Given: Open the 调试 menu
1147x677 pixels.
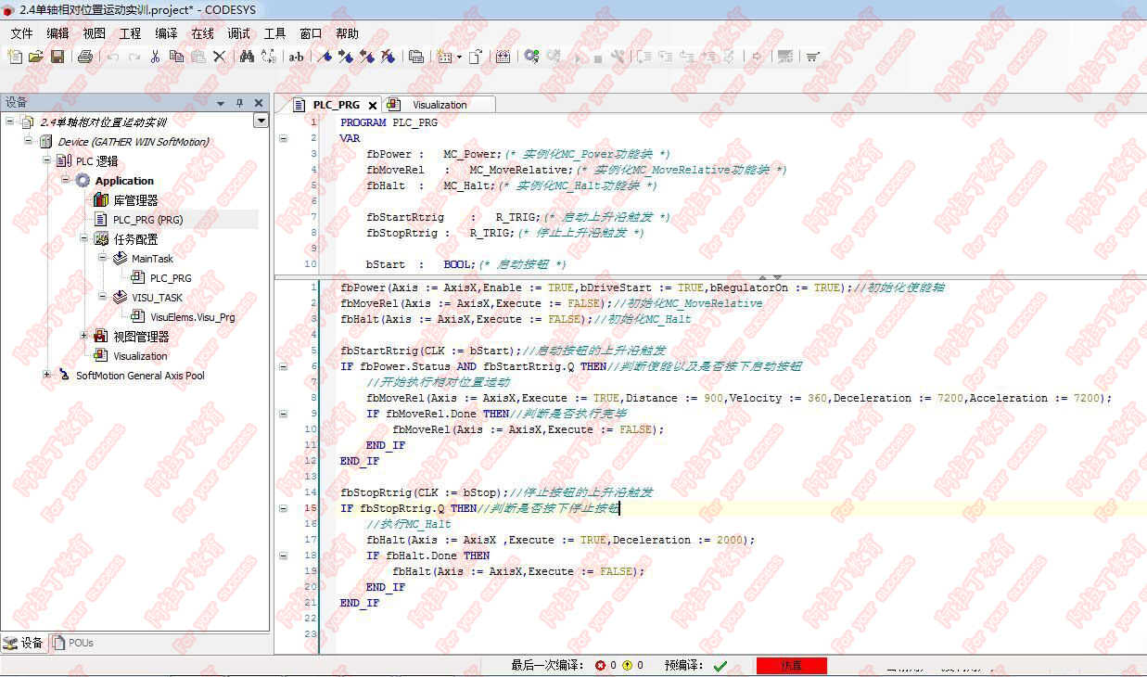Looking at the screenshot, I should 237,33.
